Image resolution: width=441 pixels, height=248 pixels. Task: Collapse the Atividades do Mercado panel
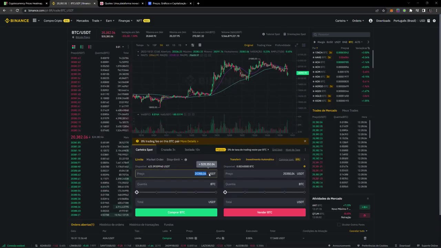368,198
